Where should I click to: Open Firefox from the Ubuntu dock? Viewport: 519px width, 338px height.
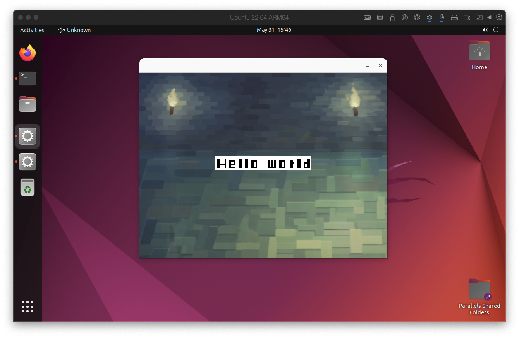(x=27, y=53)
